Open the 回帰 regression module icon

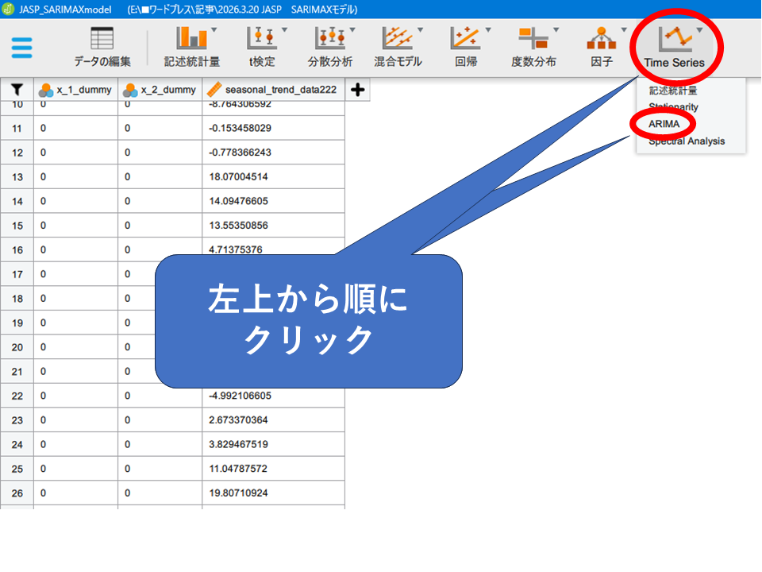(466, 46)
